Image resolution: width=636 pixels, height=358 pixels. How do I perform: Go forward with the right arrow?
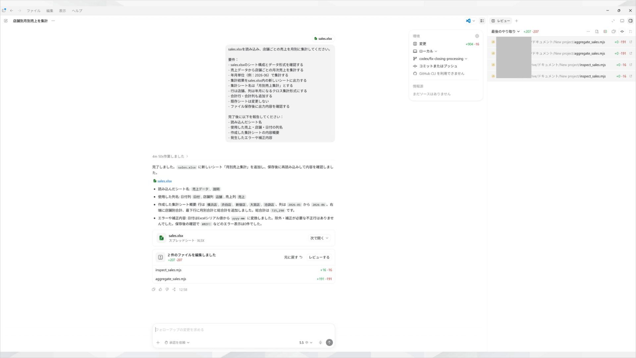point(20,11)
